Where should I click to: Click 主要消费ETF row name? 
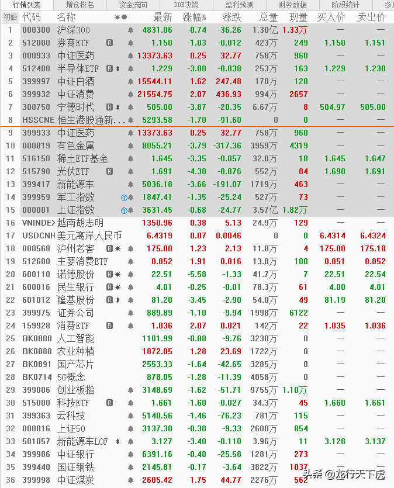[x=82, y=261]
